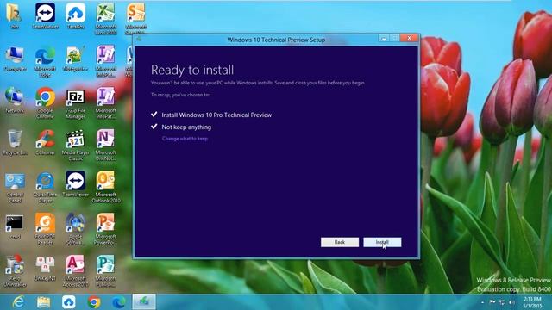The image size is (552, 310).
Task: Open the Computer desktop icon
Action: (15, 59)
